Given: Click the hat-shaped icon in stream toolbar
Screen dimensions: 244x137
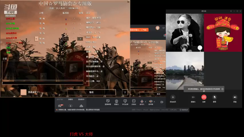Looking at the screenshot, I should [81, 106].
